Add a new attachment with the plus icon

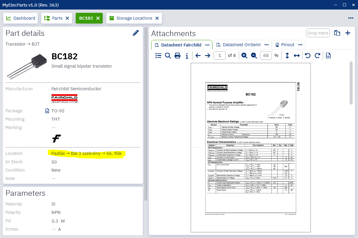(348, 33)
